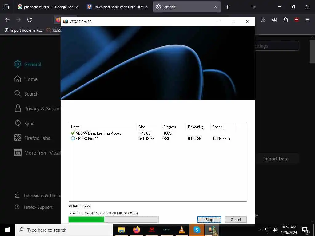315x236 pixels.
Task: Open Sync settings category in Firefox
Action: (24, 123)
